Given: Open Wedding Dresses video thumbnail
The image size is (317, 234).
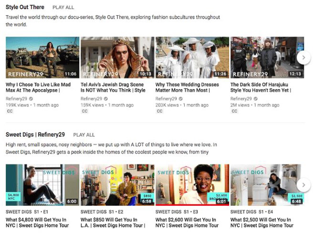Looking at the screenshot, I should [192, 57].
